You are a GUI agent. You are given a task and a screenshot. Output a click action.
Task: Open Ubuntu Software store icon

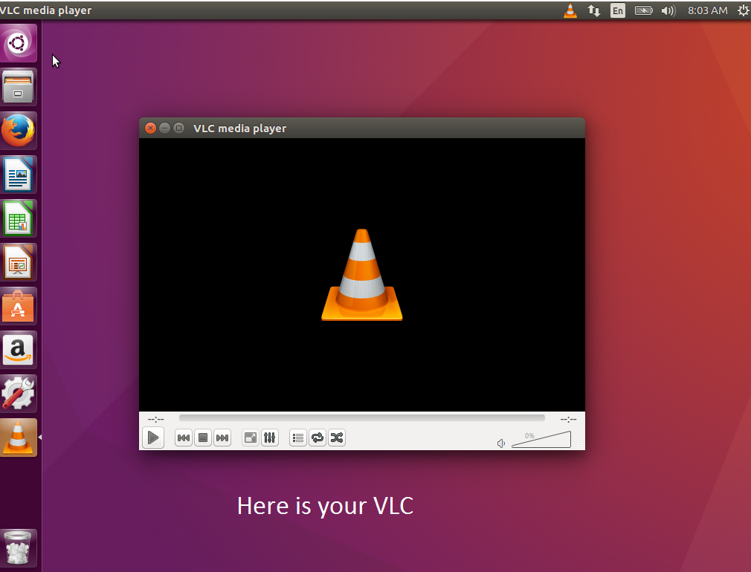(x=18, y=306)
